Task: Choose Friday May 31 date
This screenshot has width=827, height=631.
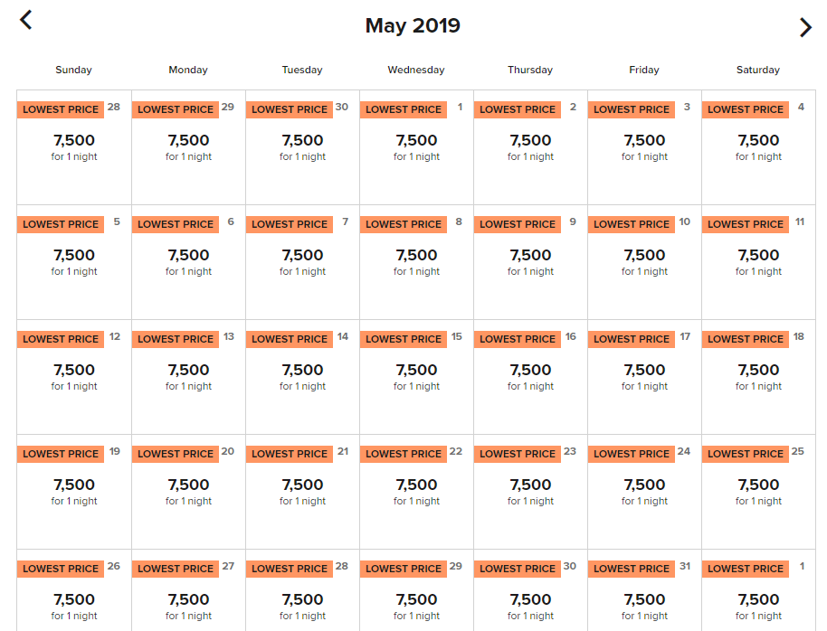Action: click(x=644, y=590)
